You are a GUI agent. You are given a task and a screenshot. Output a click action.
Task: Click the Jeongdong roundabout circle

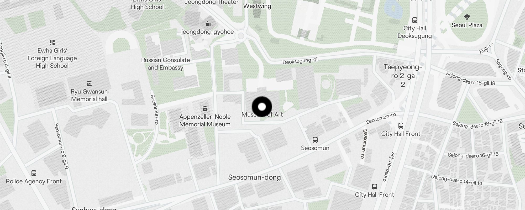(x=241, y=36)
